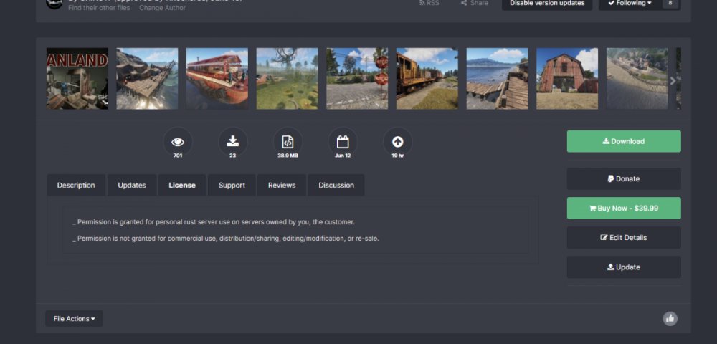Click the Donate button

pos(624,179)
